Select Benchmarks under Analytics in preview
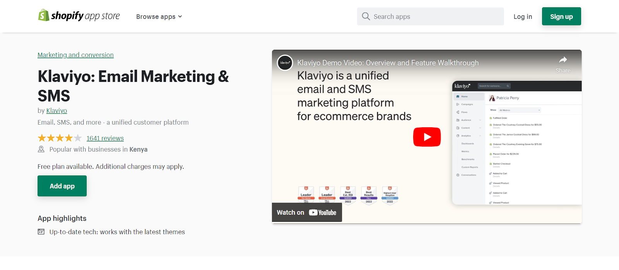Viewport: 619px width, 270px height. click(x=468, y=159)
